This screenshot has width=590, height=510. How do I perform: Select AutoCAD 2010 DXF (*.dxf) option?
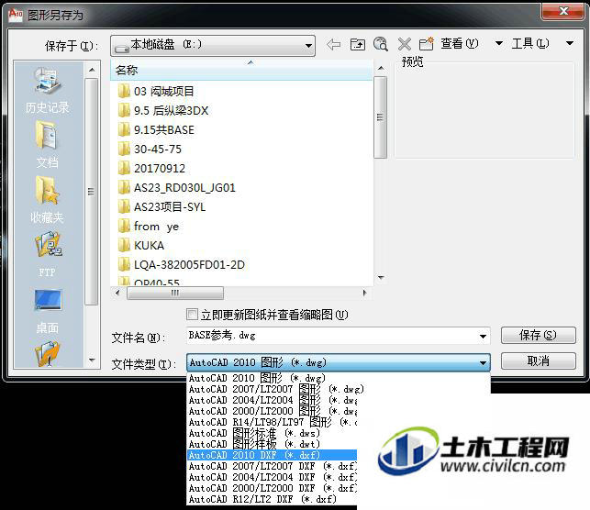coord(272,455)
